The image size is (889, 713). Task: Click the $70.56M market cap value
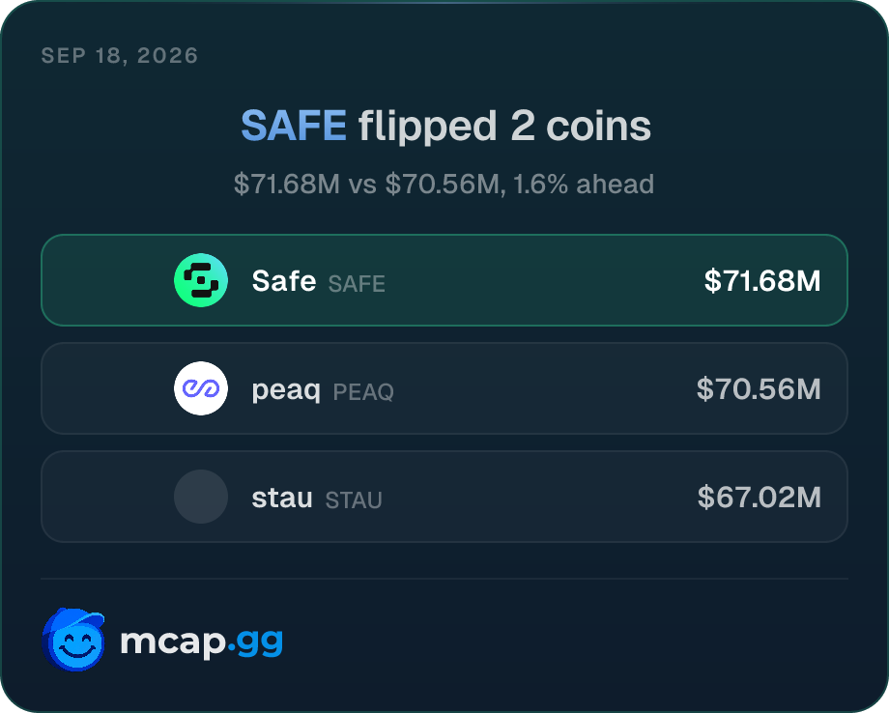pyautogui.click(x=759, y=388)
